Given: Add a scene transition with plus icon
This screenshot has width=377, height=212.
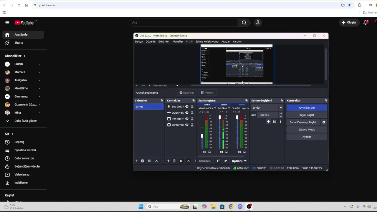Looking at the screenshot, I should pos(268,121).
